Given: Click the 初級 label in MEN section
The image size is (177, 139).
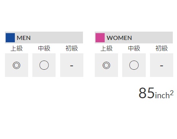Looking at the screenshot, I should (x=72, y=48).
